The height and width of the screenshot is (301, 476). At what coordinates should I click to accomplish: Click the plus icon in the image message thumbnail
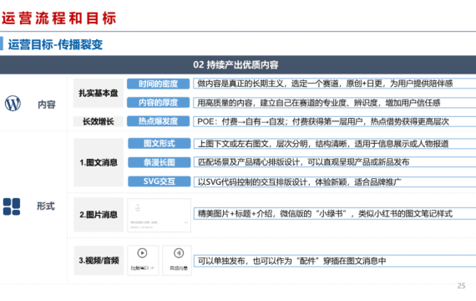coord(138,205)
